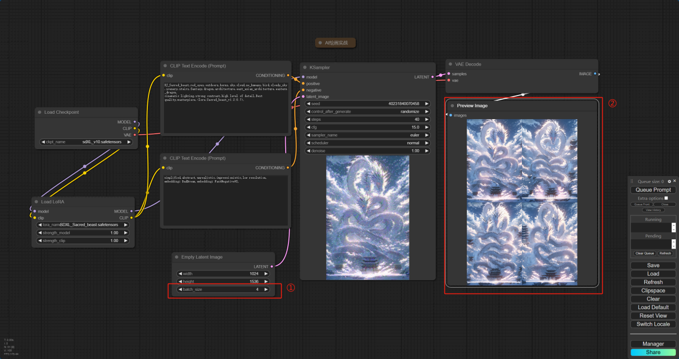
Task: Click Load LoRA CLIP output socket
Action: 131,217
